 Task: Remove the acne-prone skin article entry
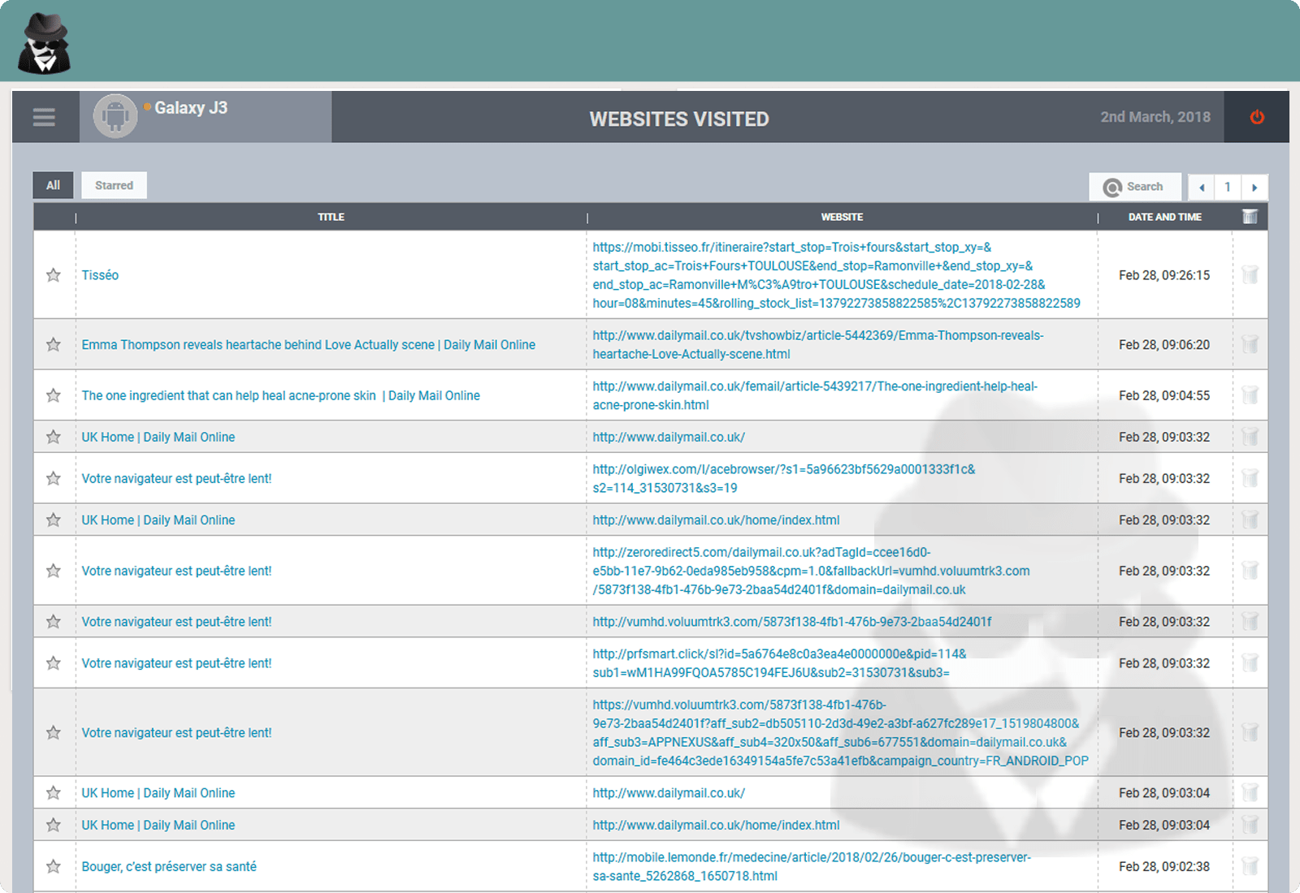pyautogui.click(x=1250, y=395)
